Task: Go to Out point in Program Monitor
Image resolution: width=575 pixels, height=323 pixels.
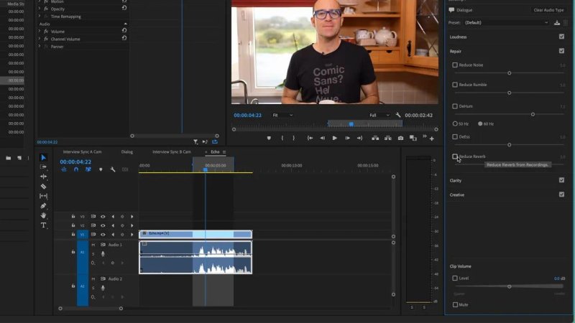Action: (x=360, y=138)
